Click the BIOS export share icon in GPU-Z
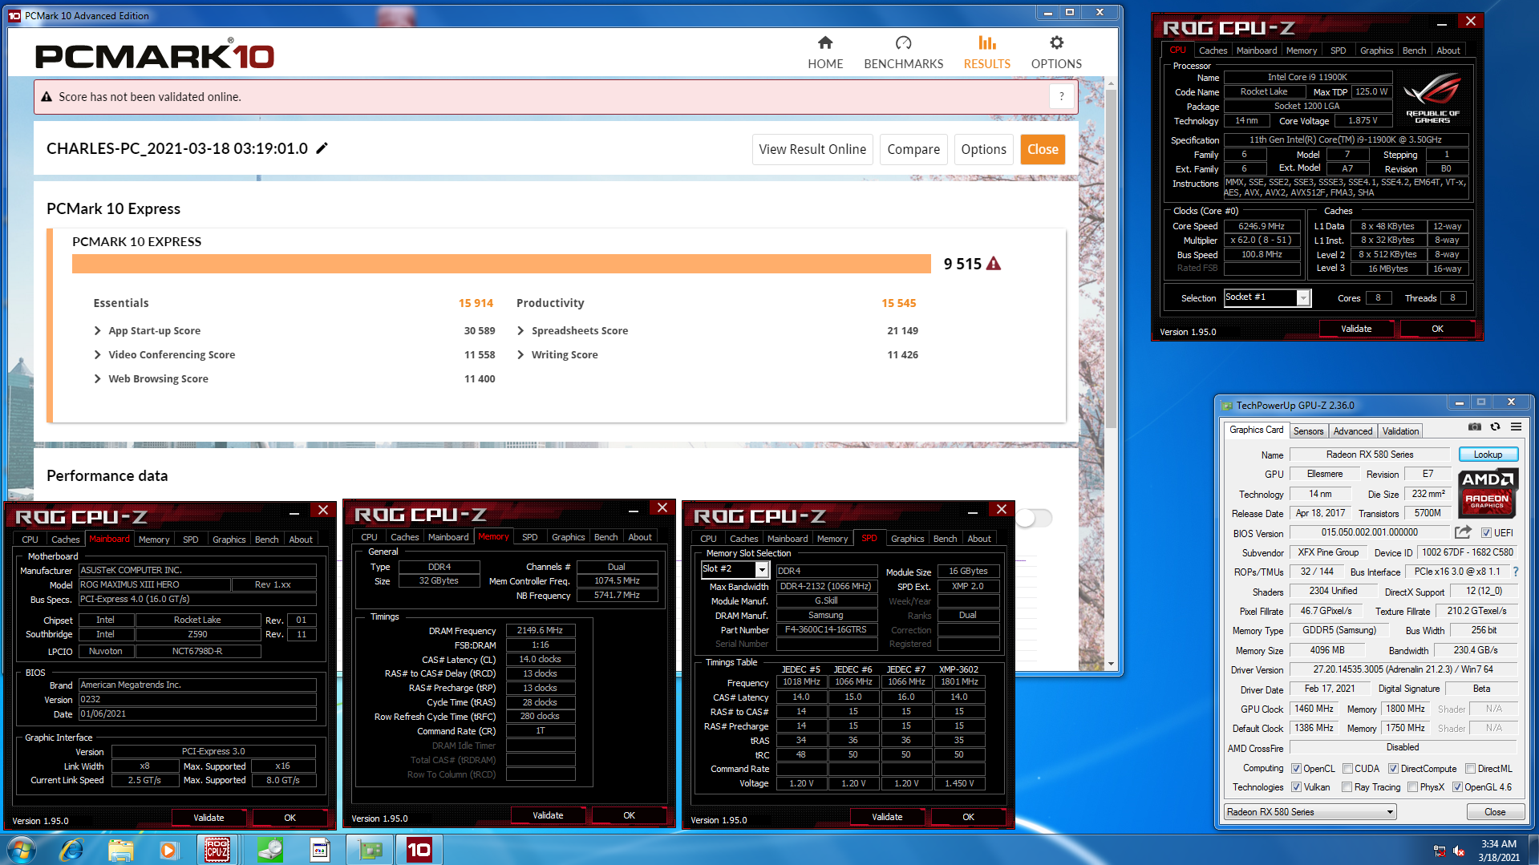Screen dimensions: 1539x865 pyautogui.click(x=1463, y=532)
